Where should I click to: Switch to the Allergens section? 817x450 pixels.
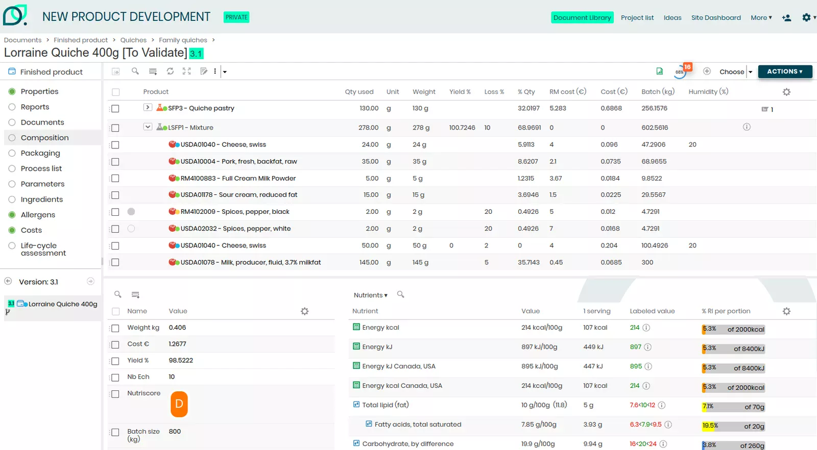(x=38, y=215)
